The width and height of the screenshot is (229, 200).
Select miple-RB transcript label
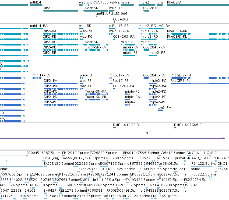[x=130, y=52]
